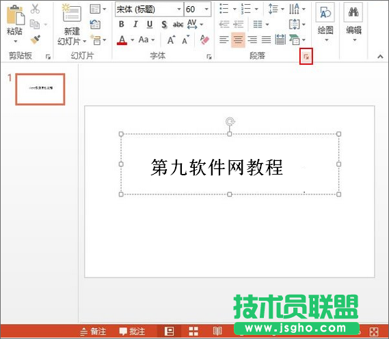Clear all formatting with eraser icon
389x339 pixels.
click(x=204, y=40)
